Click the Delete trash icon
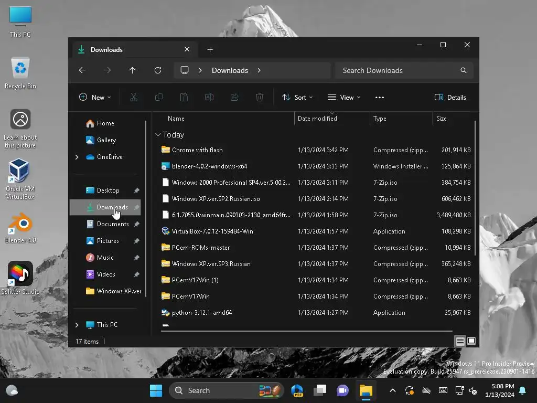537x403 pixels. (x=260, y=97)
